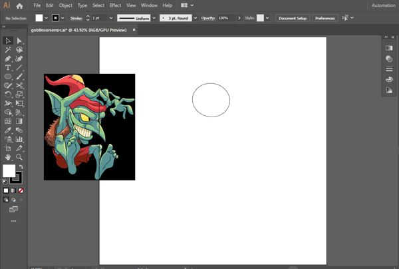Set paint mode to Gradient
Viewport: 399px width, 269px height.
(x=13, y=190)
